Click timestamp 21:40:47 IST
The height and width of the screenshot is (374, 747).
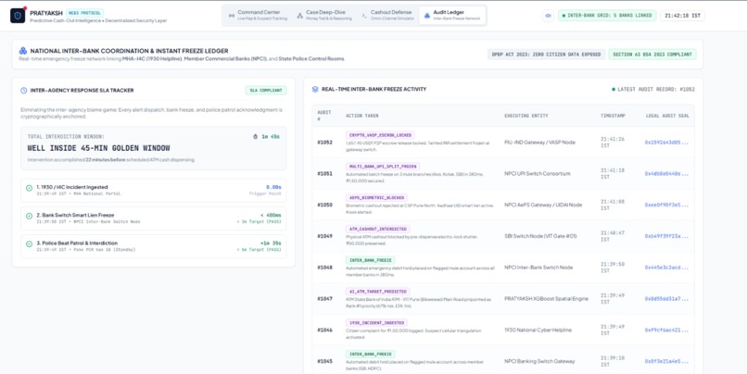[611, 236]
